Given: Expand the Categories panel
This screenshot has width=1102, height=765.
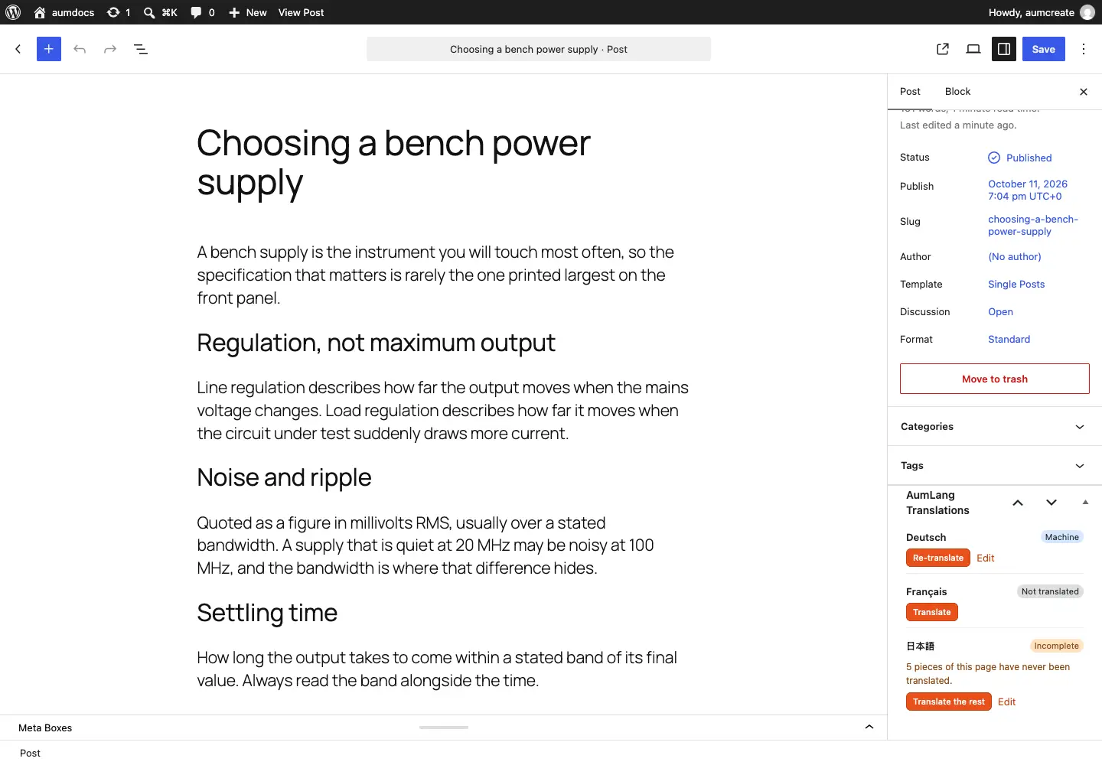Looking at the screenshot, I should (995, 427).
